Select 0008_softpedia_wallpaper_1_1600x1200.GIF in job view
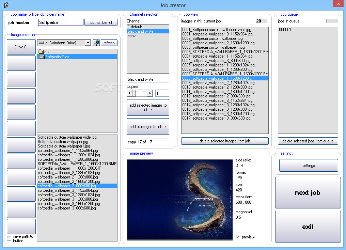 [225, 78]
